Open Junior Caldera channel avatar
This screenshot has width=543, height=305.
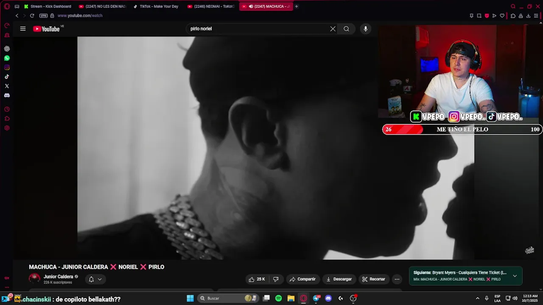[x=34, y=279]
